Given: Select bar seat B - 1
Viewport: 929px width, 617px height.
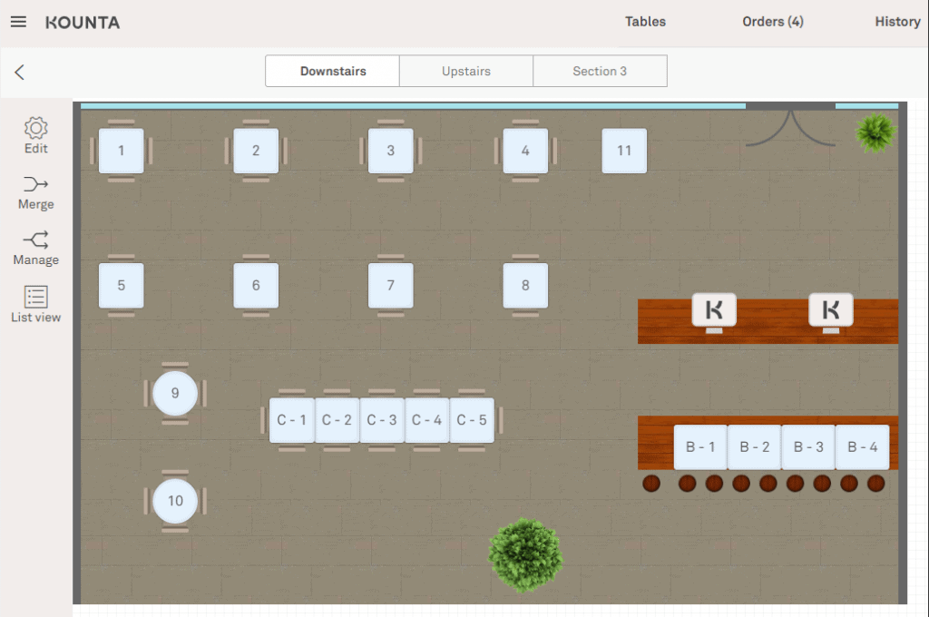Looking at the screenshot, I should [x=700, y=447].
